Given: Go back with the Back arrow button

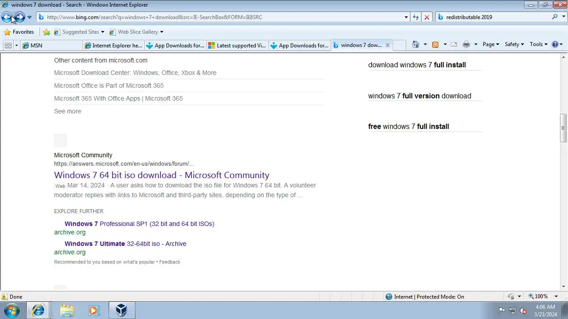Looking at the screenshot, I should 7,17.
